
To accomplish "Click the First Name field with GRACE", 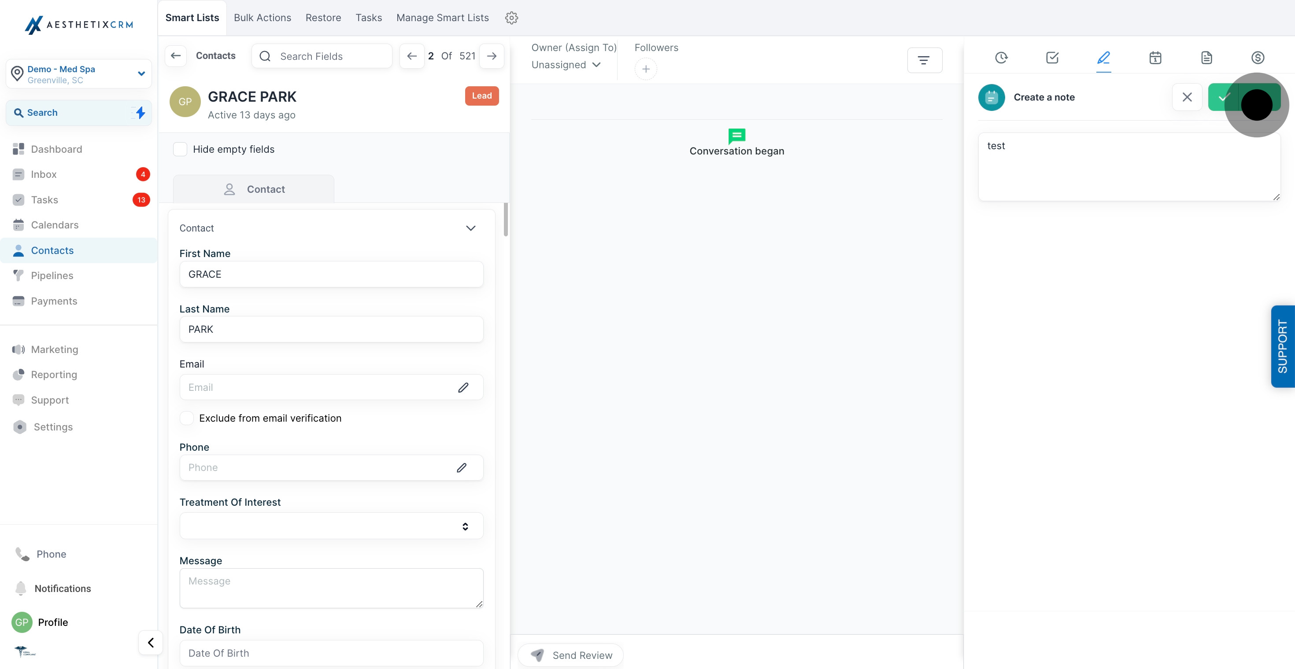I will [331, 274].
